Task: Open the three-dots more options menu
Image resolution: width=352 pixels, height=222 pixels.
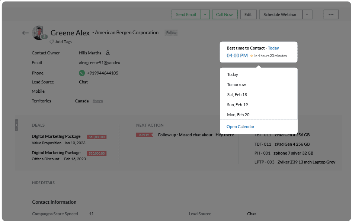Action: (331, 15)
